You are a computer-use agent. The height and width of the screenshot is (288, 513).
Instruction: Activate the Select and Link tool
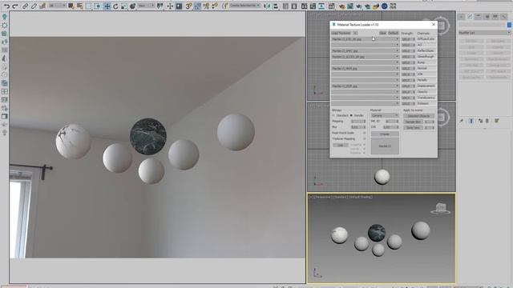coord(25,6)
